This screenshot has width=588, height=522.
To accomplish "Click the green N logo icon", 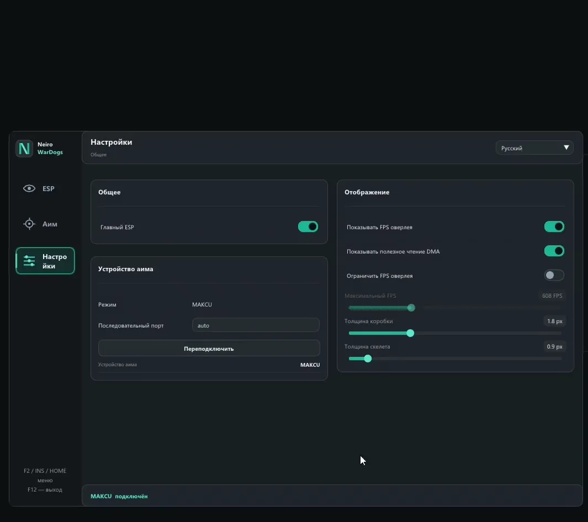I will point(24,148).
